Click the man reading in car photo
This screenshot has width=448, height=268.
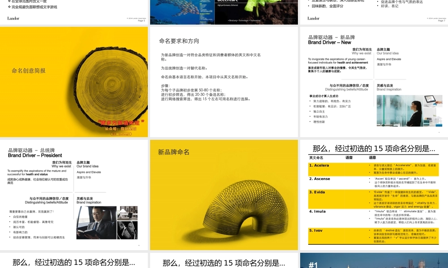click(96, 222)
